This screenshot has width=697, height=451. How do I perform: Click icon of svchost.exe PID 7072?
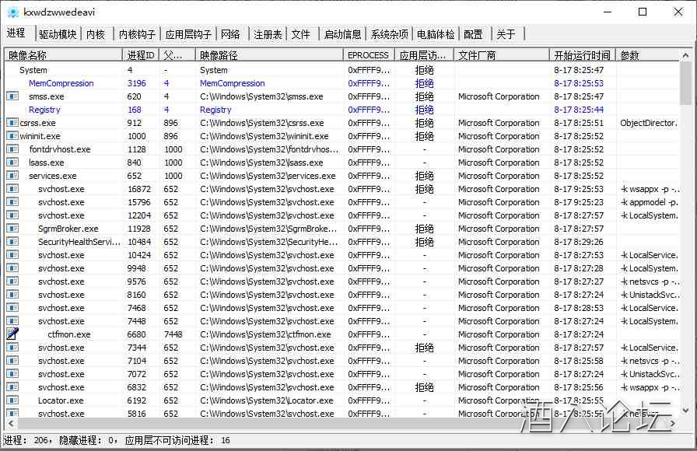point(12,374)
